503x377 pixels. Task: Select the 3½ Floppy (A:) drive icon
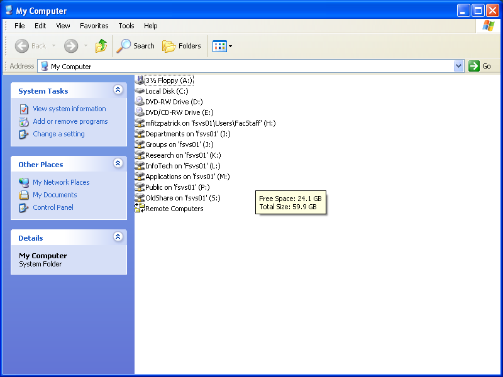(x=140, y=80)
